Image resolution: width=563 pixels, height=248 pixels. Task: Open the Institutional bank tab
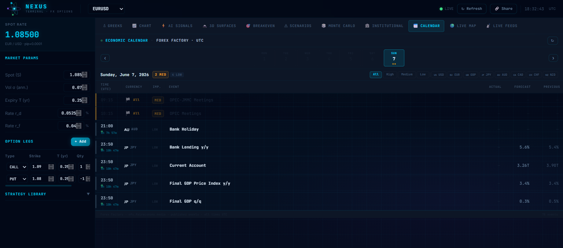click(x=384, y=26)
